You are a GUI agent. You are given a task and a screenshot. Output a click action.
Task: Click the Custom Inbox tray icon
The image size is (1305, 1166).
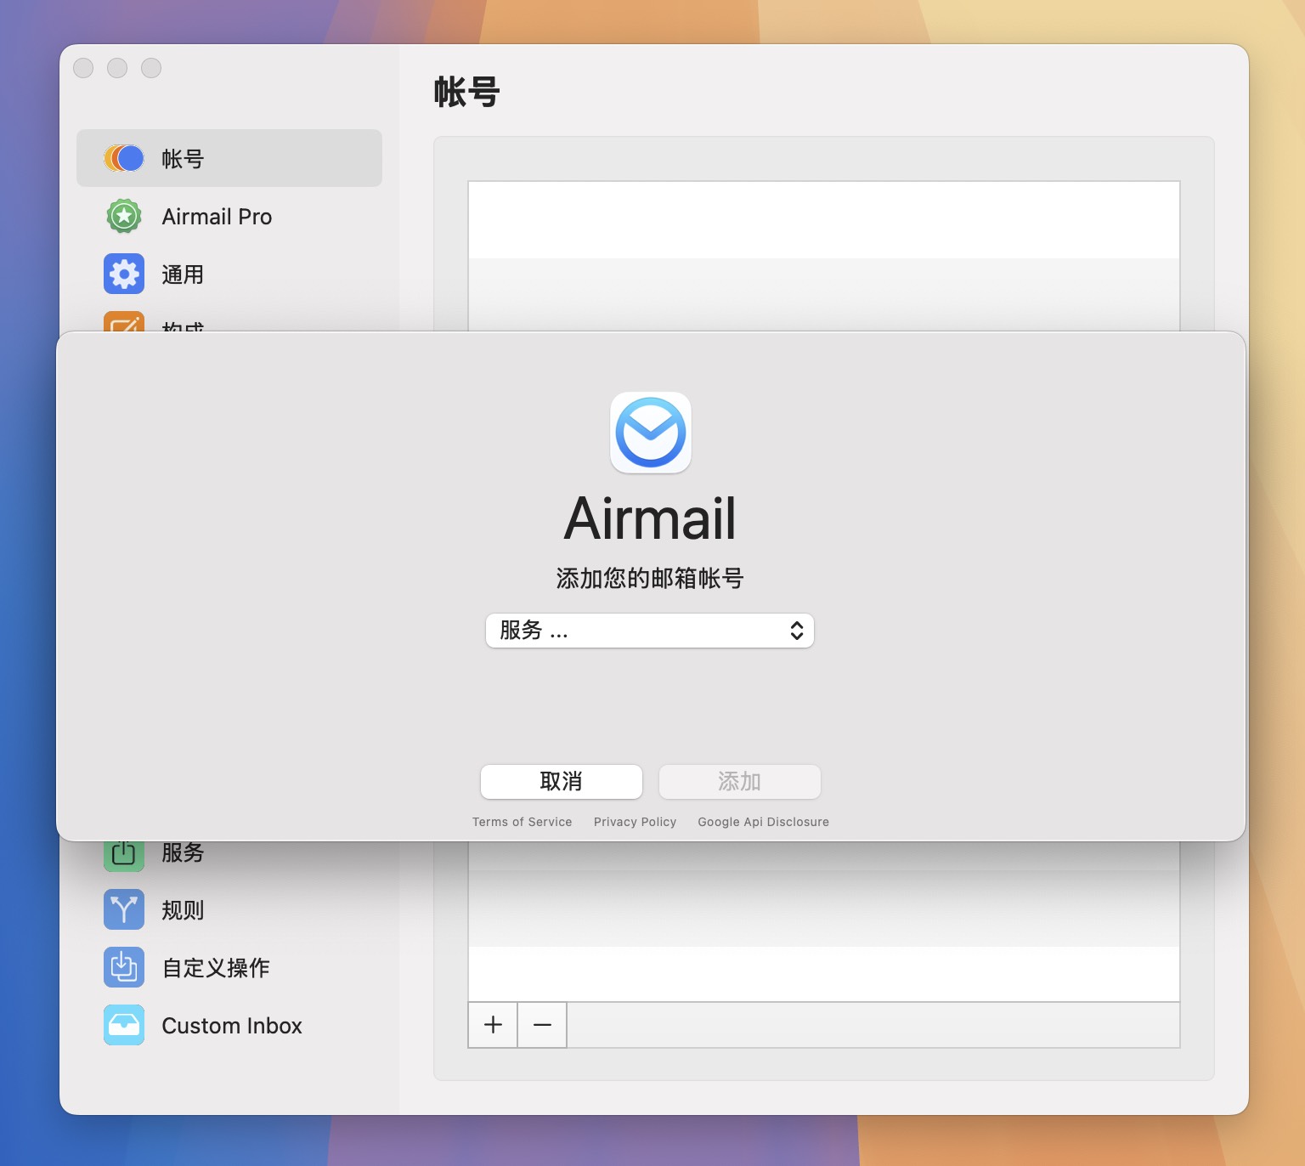coord(124,1025)
